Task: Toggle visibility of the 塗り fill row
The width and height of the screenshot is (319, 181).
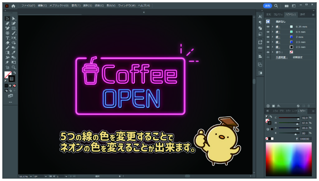Action: tap(268, 52)
